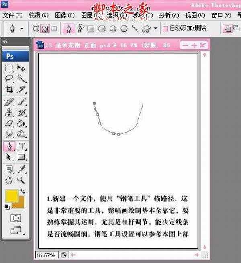Select the Lasso tool
The width and height of the screenshot is (241, 263).
point(9,79)
